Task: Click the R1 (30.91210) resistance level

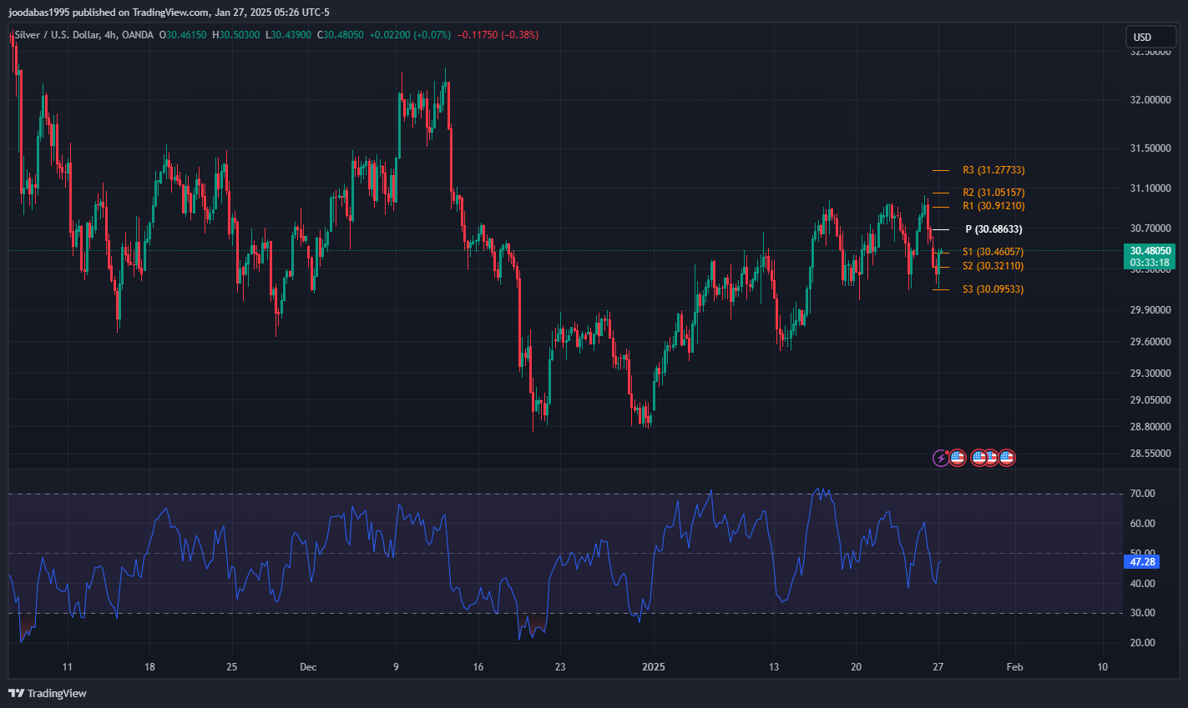Action: click(x=993, y=206)
